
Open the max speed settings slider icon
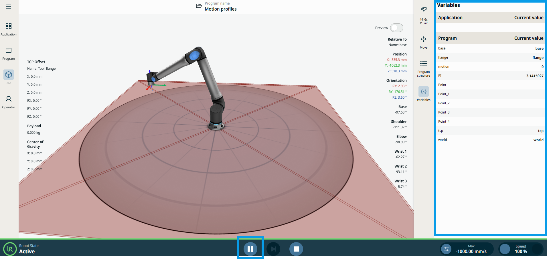click(446, 249)
